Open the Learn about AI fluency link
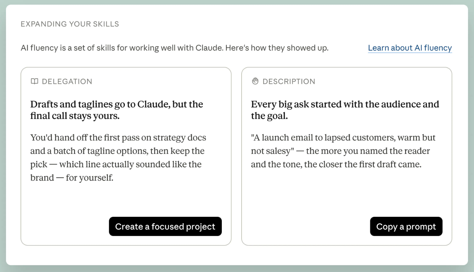 [x=410, y=48]
